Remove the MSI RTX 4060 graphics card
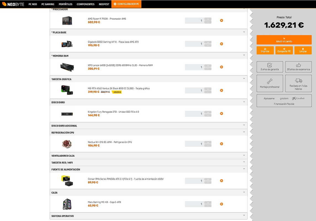This screenshot has height=221, width=316. click(x=221, y=90)
